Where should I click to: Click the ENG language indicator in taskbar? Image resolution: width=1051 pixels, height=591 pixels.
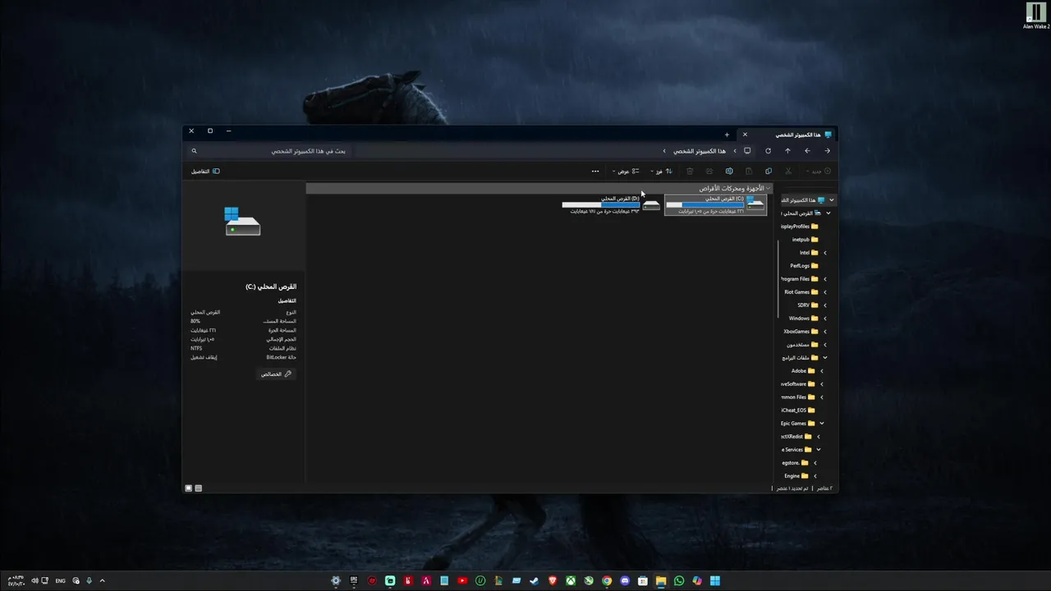click(x=60, y=581)
